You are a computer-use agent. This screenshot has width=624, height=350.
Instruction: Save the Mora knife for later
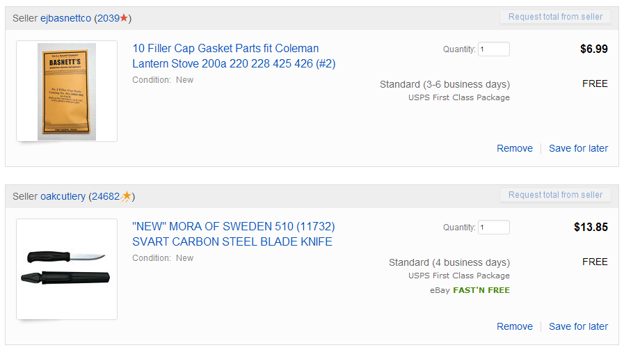[x=578, y=326]
